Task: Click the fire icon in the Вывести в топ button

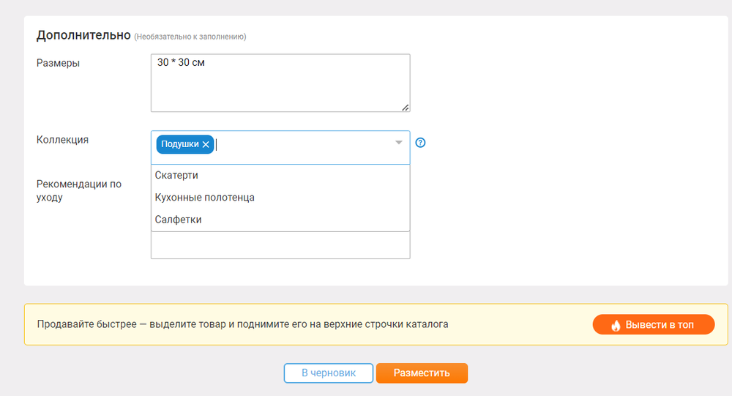Action: pyautogui.click(x=616, y=325)
